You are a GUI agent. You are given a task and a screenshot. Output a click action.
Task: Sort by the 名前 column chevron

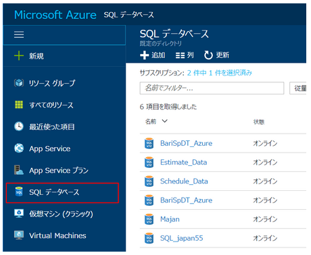pos(165,121)
